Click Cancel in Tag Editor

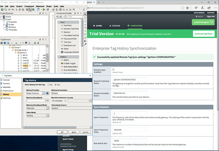pyautogui.click(x=85, y=132)
